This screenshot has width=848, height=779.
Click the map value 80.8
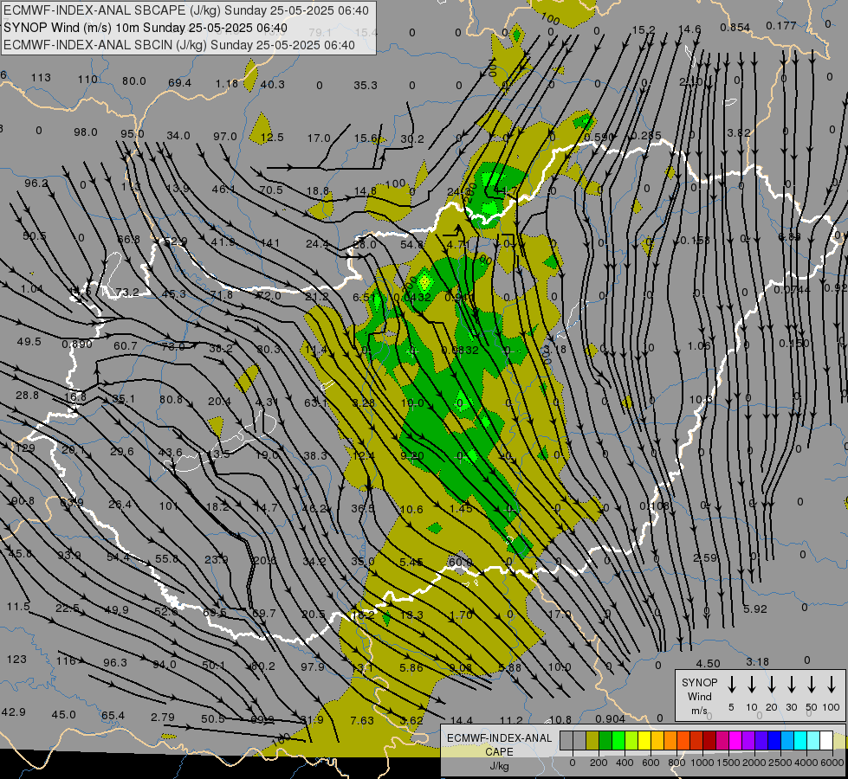(171, 400)
